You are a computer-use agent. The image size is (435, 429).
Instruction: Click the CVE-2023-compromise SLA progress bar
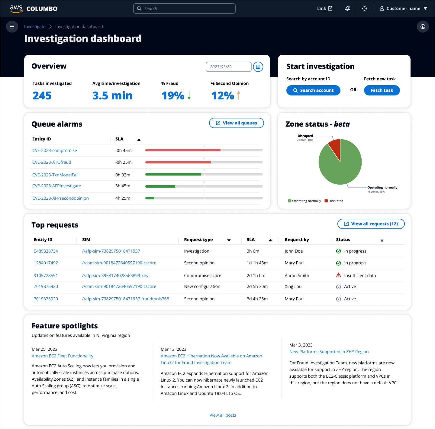tap(204, 150)
